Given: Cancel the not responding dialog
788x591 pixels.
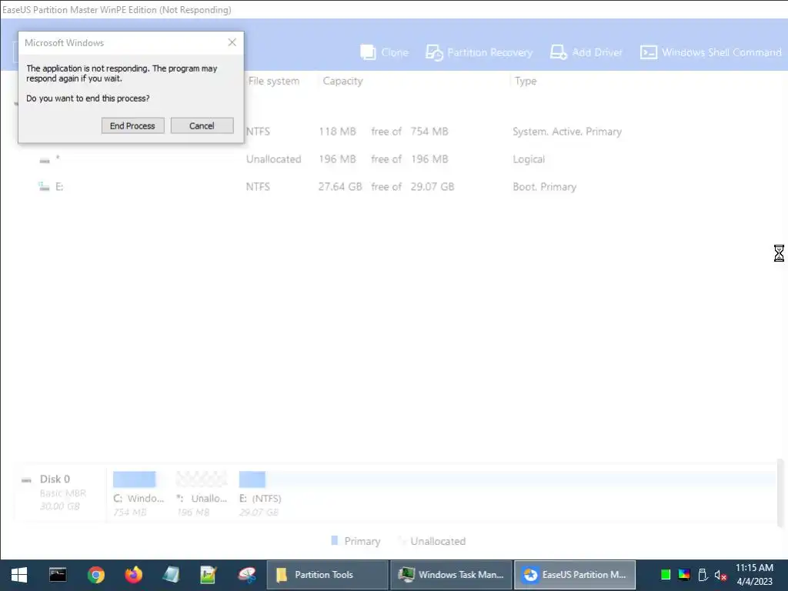Looking at the screenshot, I should tap(202, 125).
